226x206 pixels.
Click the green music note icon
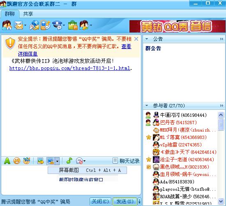tap(69, 160)
